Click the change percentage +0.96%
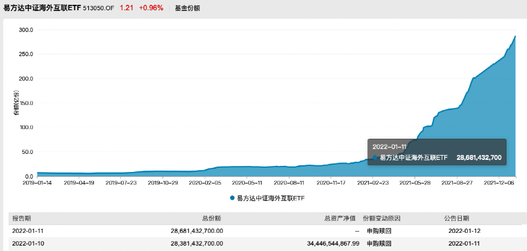Image resolution: width=527 pixels, height=251 pixels. (x=151, y=8)
